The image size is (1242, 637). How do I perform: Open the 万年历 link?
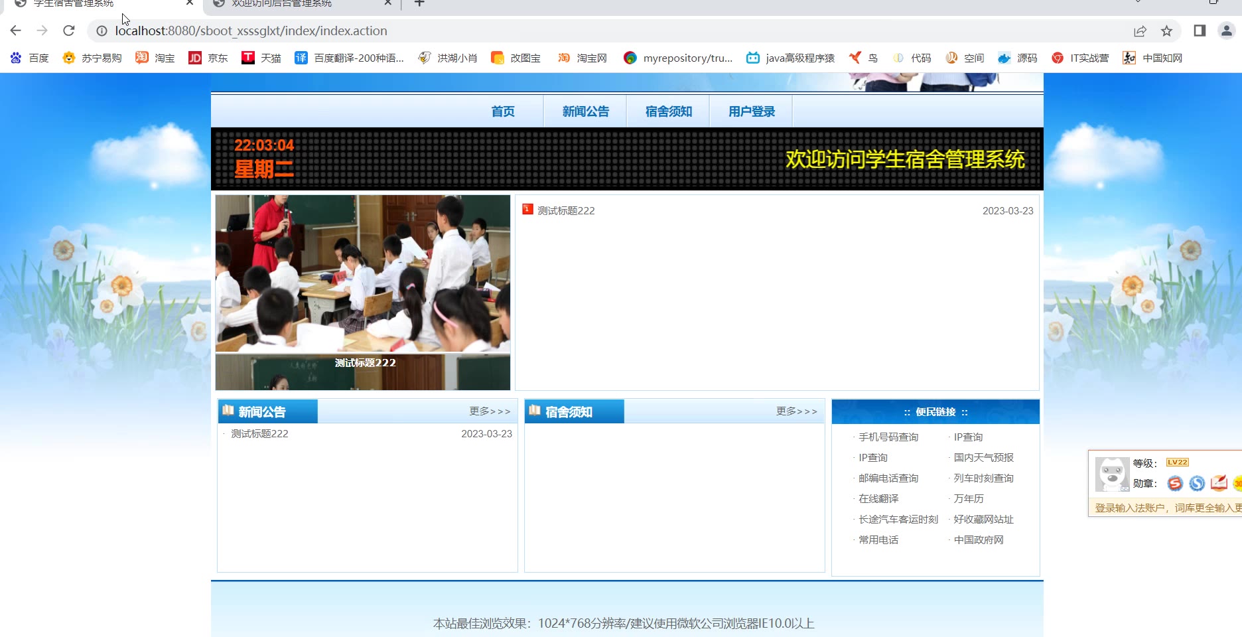click(969, 498)
